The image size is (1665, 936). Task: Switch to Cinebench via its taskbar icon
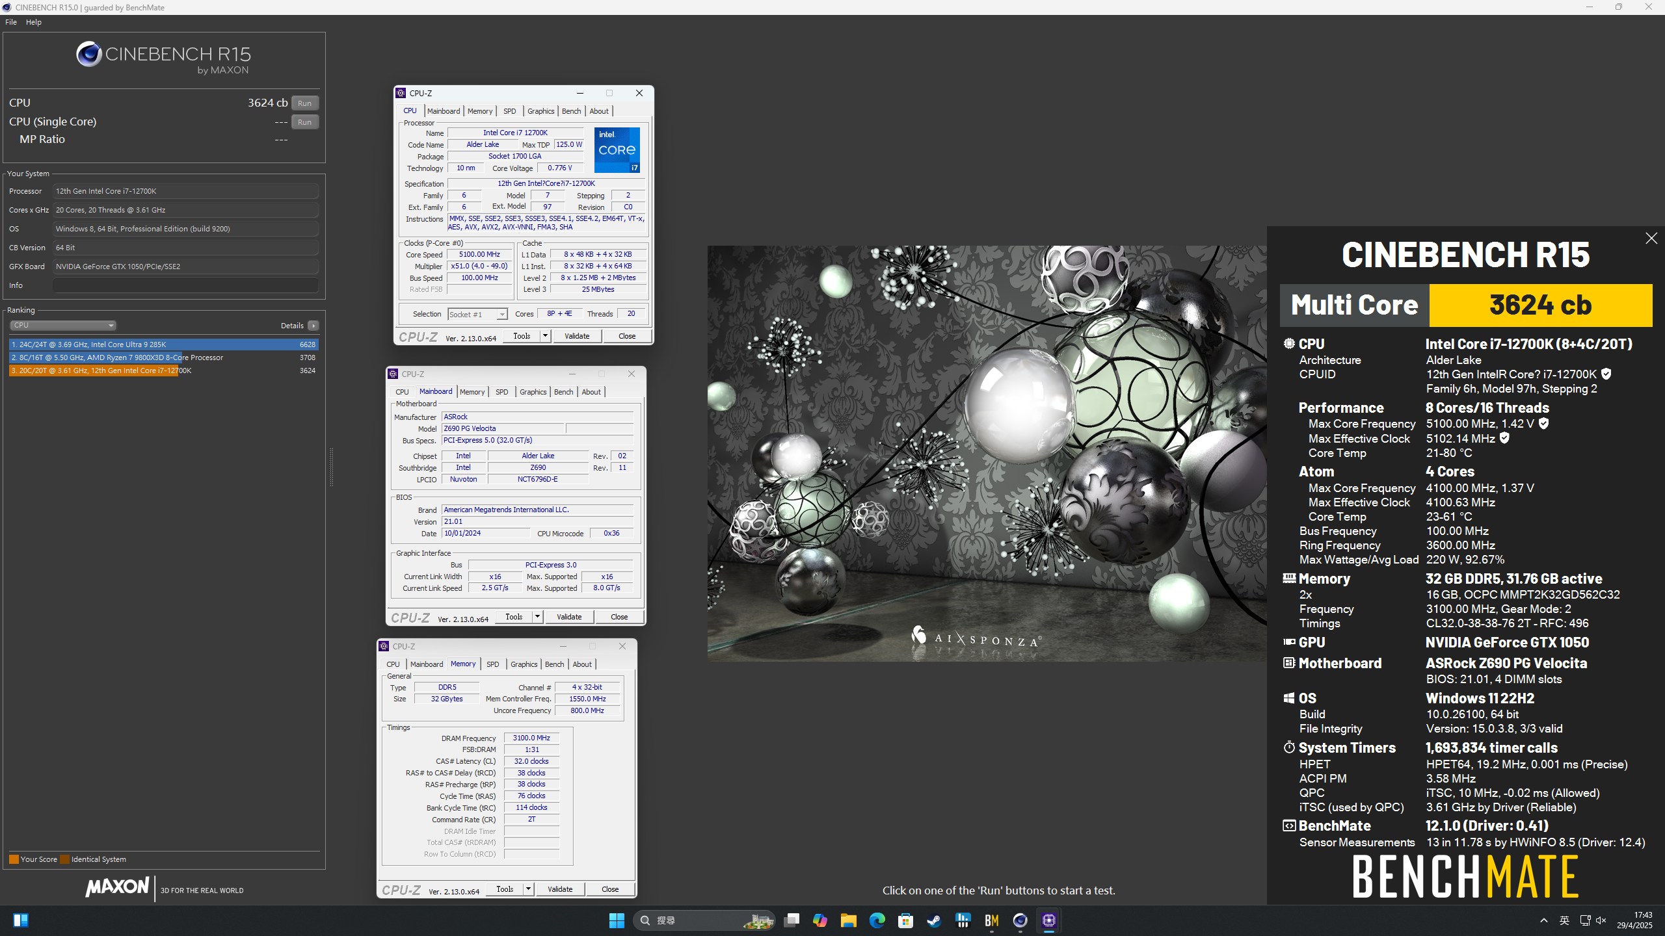(1020, 920)
